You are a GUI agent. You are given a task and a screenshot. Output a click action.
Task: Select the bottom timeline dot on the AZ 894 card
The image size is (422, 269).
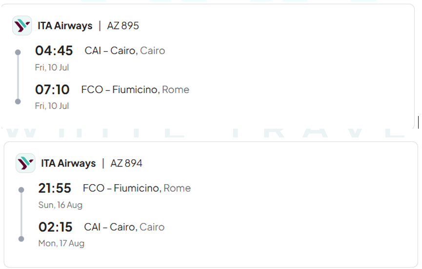point(21,239)
